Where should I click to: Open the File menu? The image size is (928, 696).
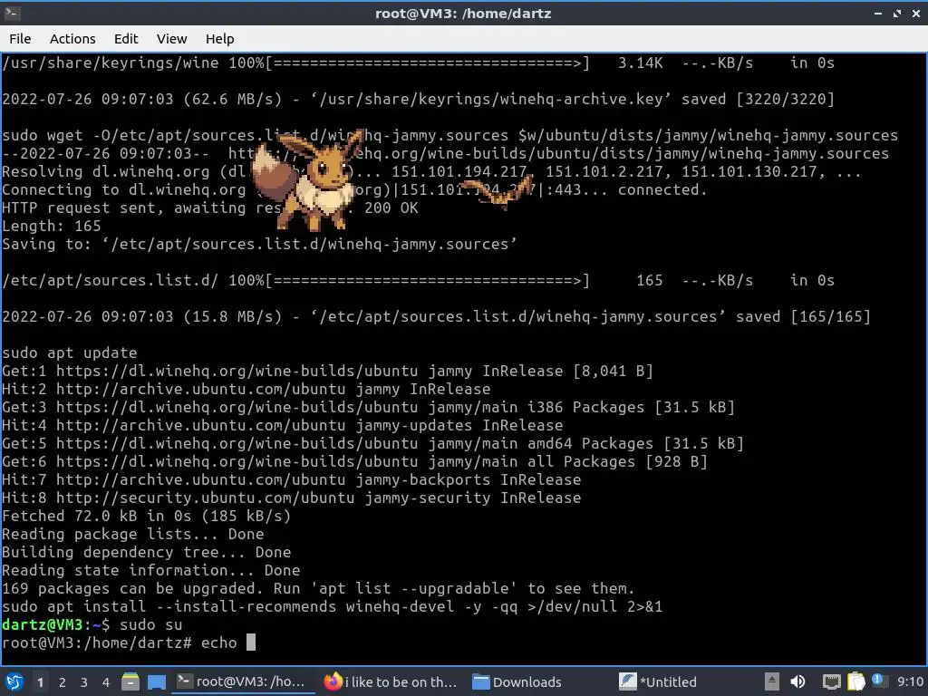click(20, 39)
